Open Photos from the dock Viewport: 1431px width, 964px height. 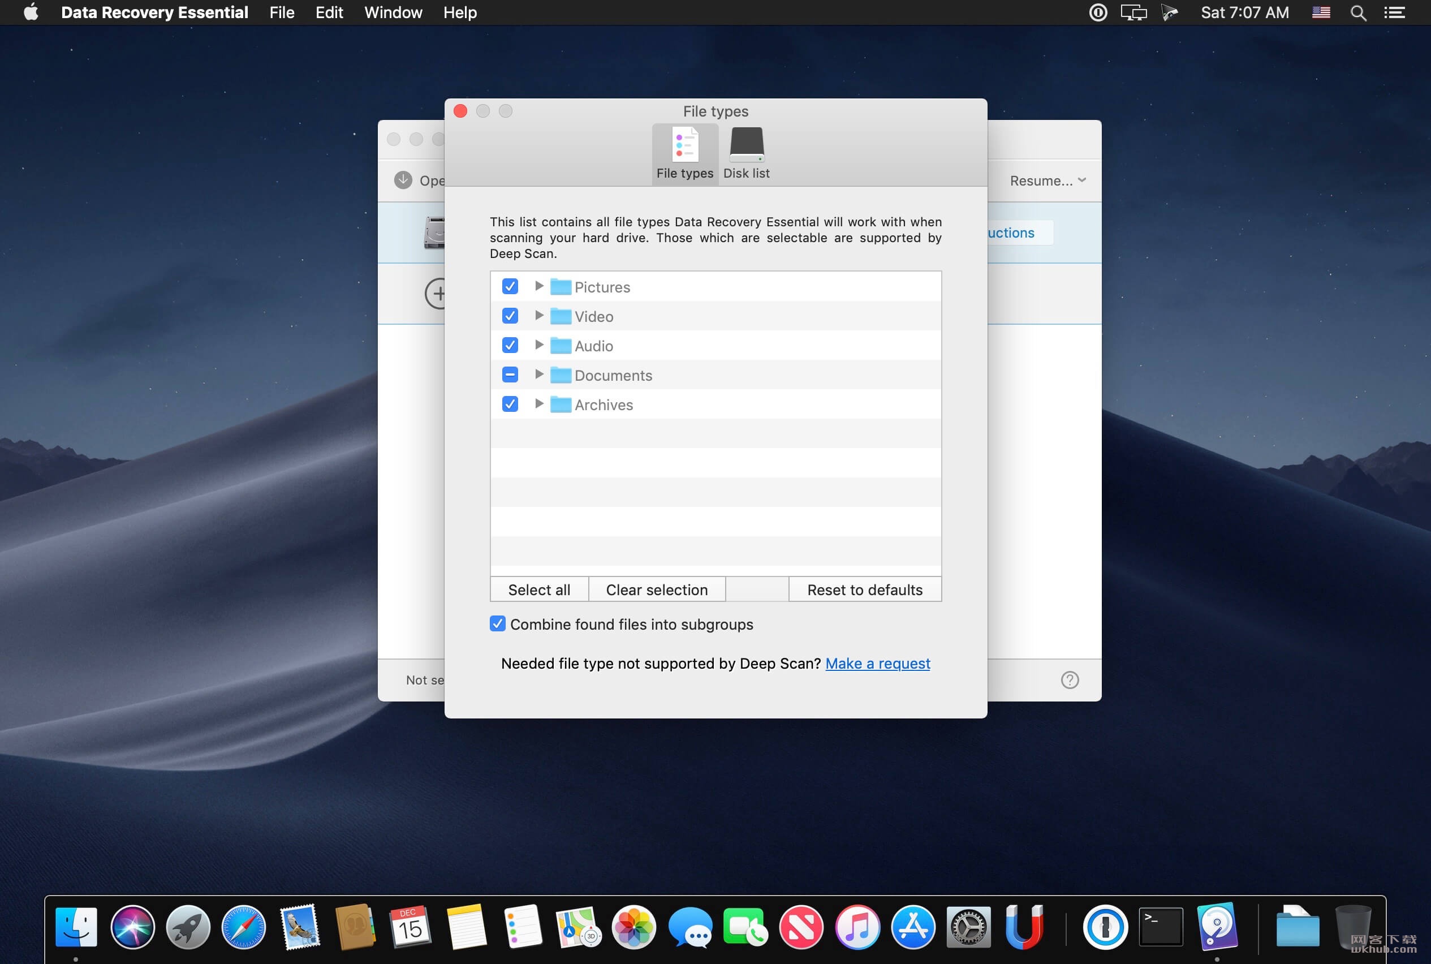pos(633,927)
